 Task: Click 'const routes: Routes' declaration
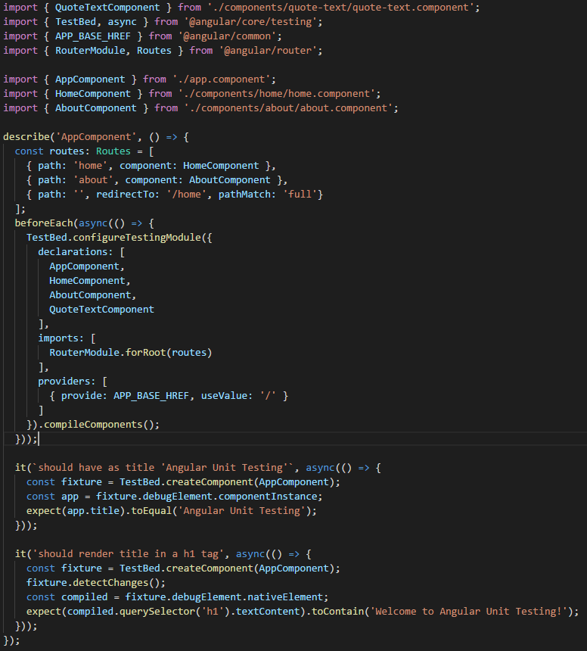[73, 151]
